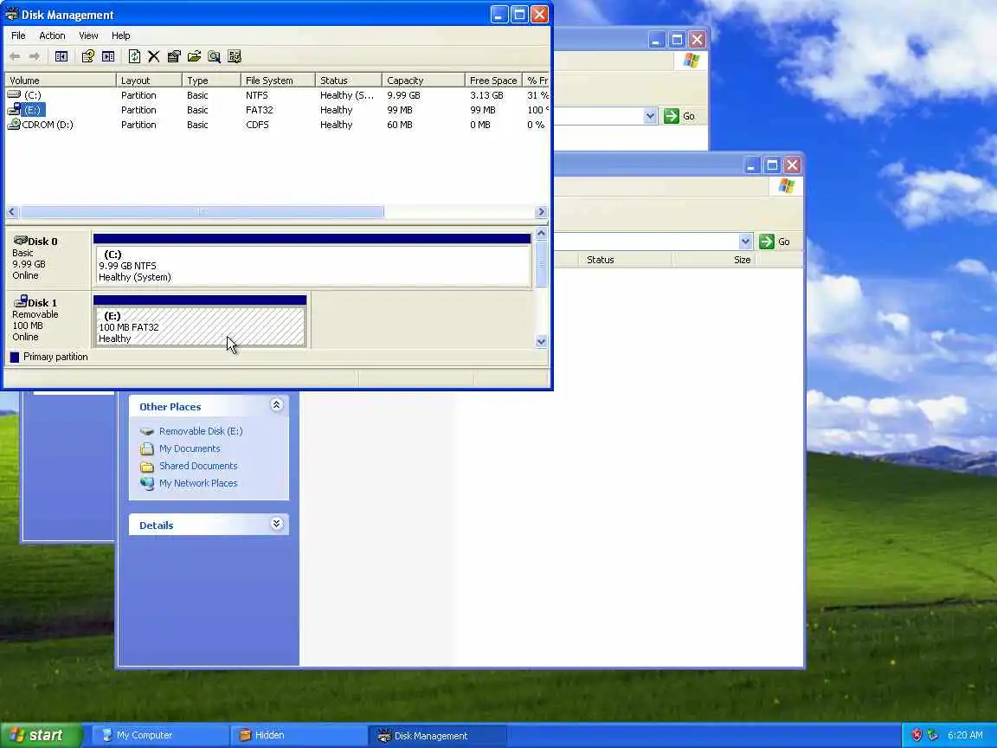Click the Settings toolbar icon at toolbar end
This screenshot has width=997, height=748.
[235, 56]
